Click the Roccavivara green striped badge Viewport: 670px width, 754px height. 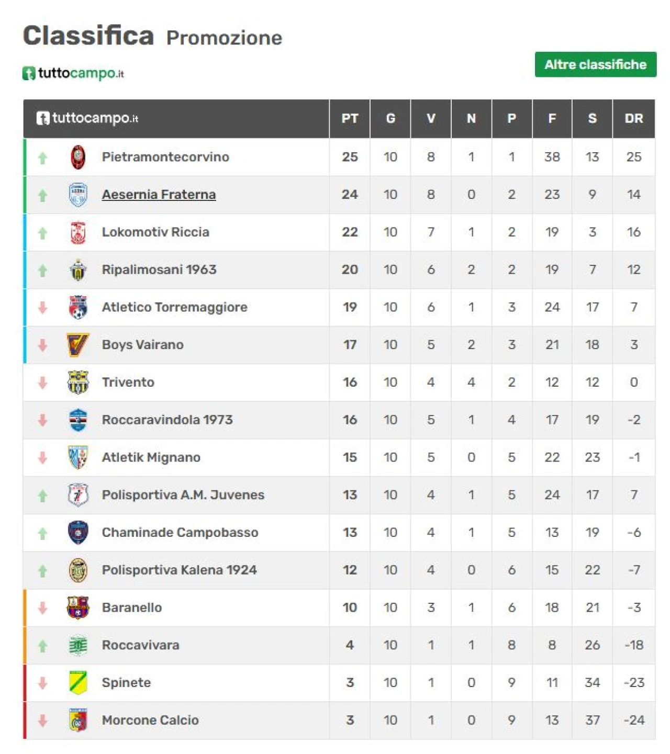[x=78, y=645]
